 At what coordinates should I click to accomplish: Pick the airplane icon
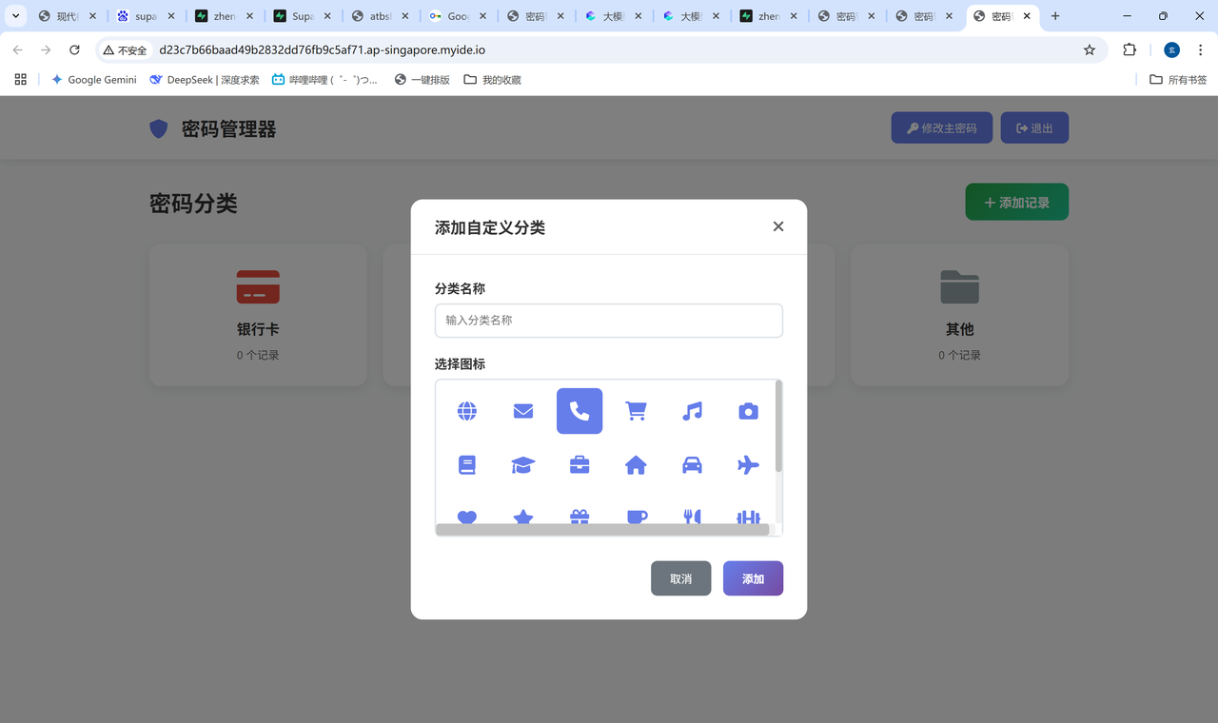point(749,465)
